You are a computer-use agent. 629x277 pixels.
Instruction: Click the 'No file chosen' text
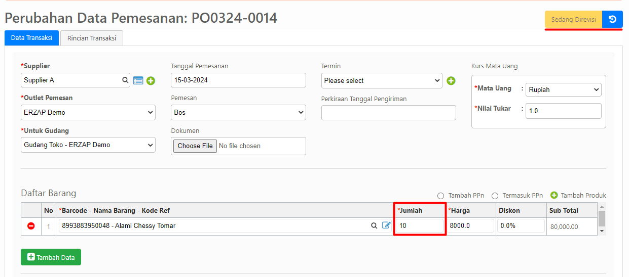coord(240,146)
